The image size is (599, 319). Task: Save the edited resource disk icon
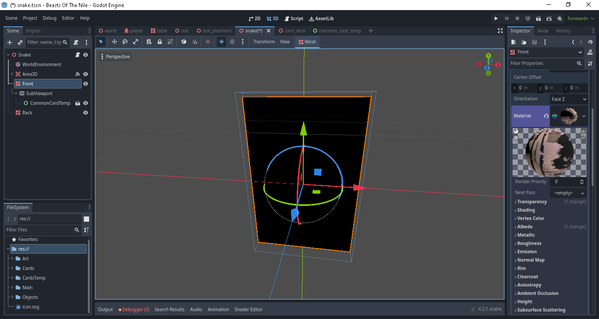coord(534,42)
